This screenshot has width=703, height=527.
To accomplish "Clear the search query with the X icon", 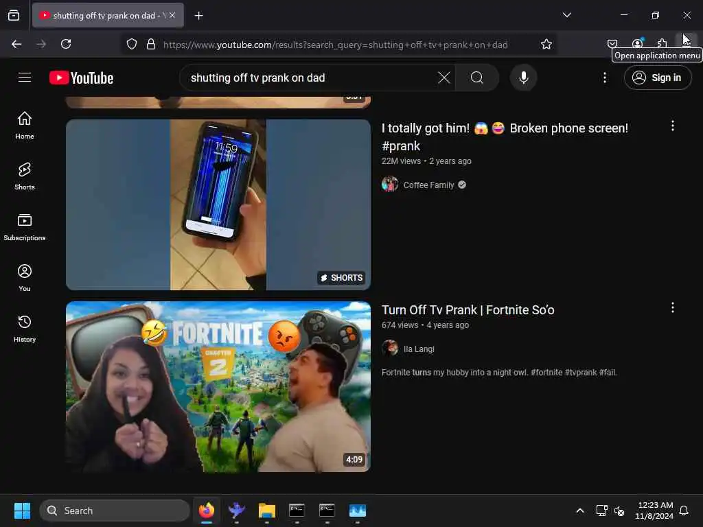I will (444, 78).
